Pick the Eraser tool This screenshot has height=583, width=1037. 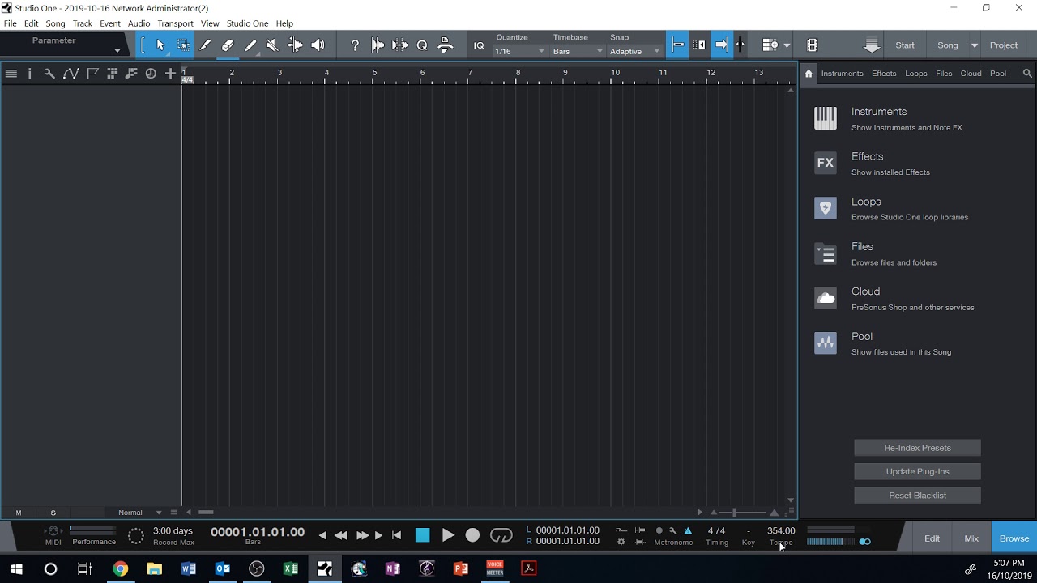click(x=228, y=45)
